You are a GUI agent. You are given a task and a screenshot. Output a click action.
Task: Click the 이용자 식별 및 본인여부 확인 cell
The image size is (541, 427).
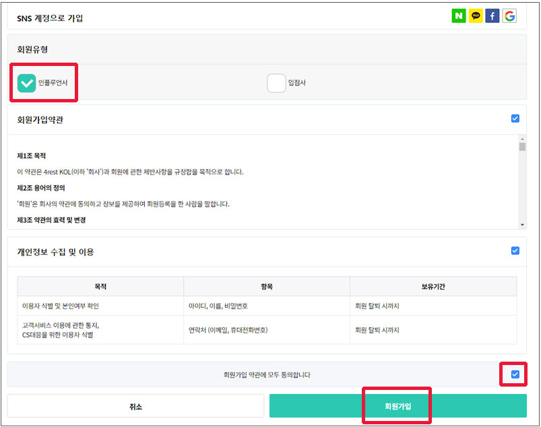100,306
